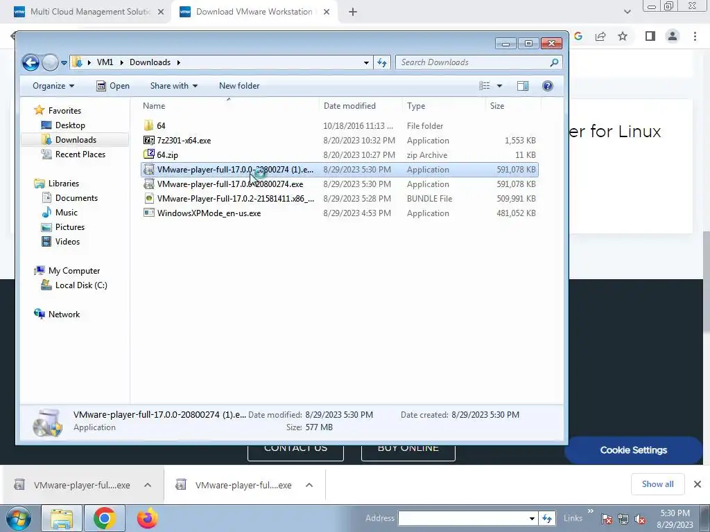710x532 pixels.
Task: Open the Organize menu
Action: coord(53,86)
